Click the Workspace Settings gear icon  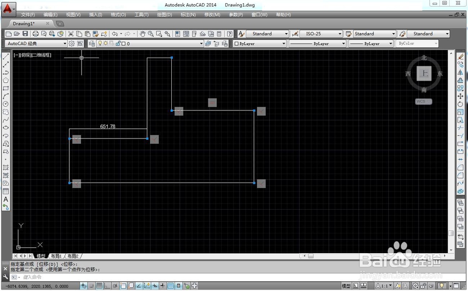[72, 44]
